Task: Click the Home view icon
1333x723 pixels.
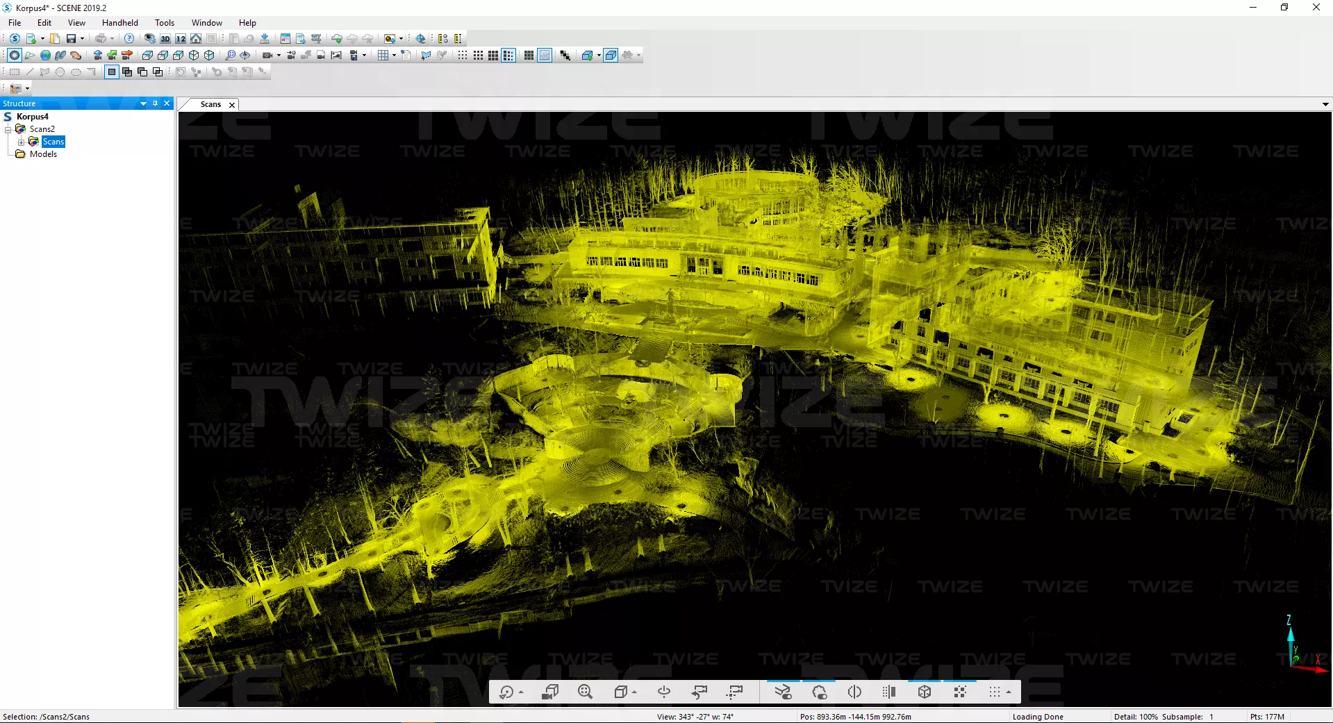Action: pyautogui.click(x=196, y=39)
